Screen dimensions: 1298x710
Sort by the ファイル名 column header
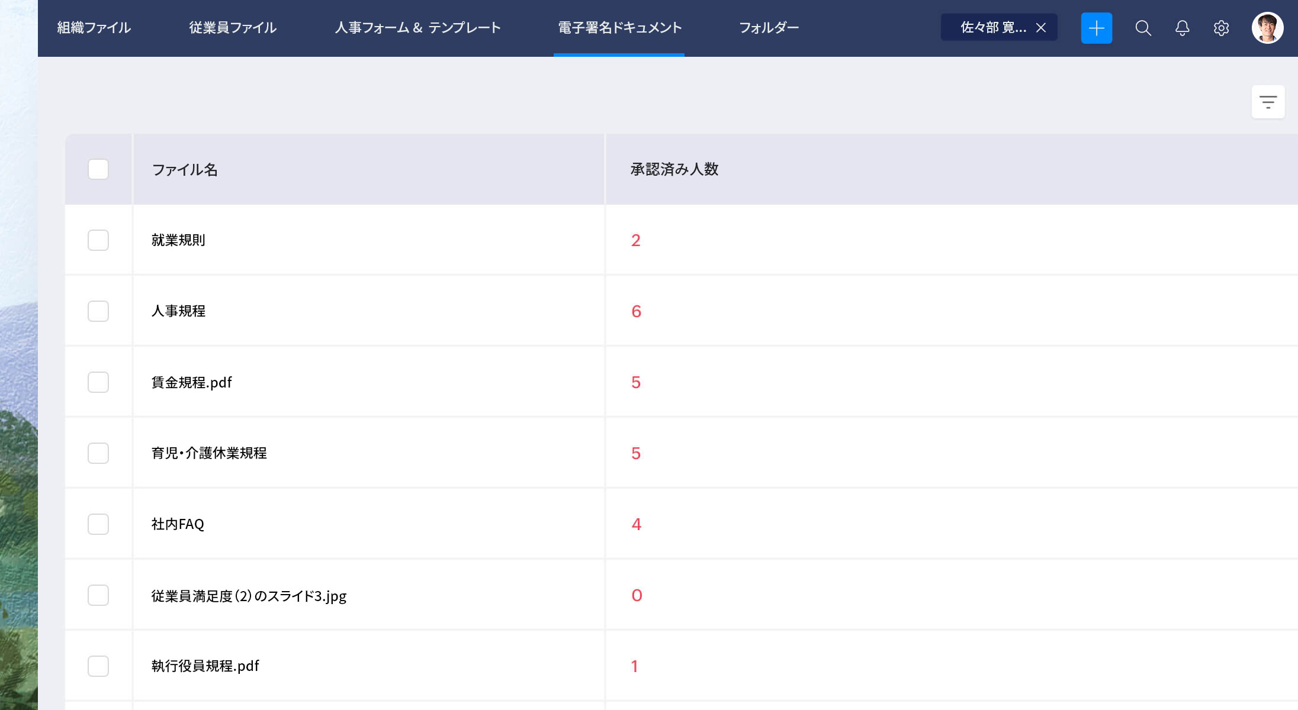pos(185,170)
